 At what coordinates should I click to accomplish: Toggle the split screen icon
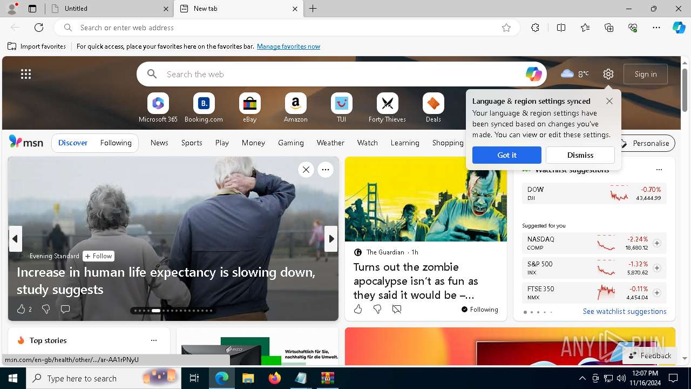pos(561,28)
